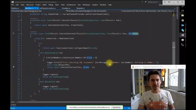Screen dimensions: 196x110
Task: Open the Solution Explorer side tab
Action: tap(177, 13)
